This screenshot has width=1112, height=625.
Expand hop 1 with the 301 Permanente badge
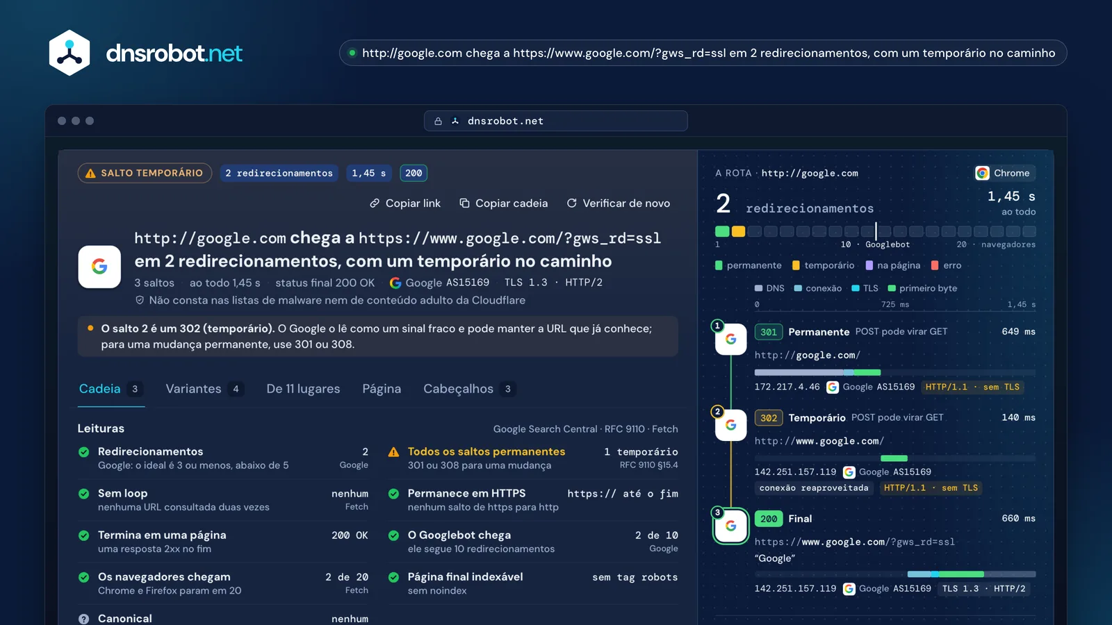(876, 358)
